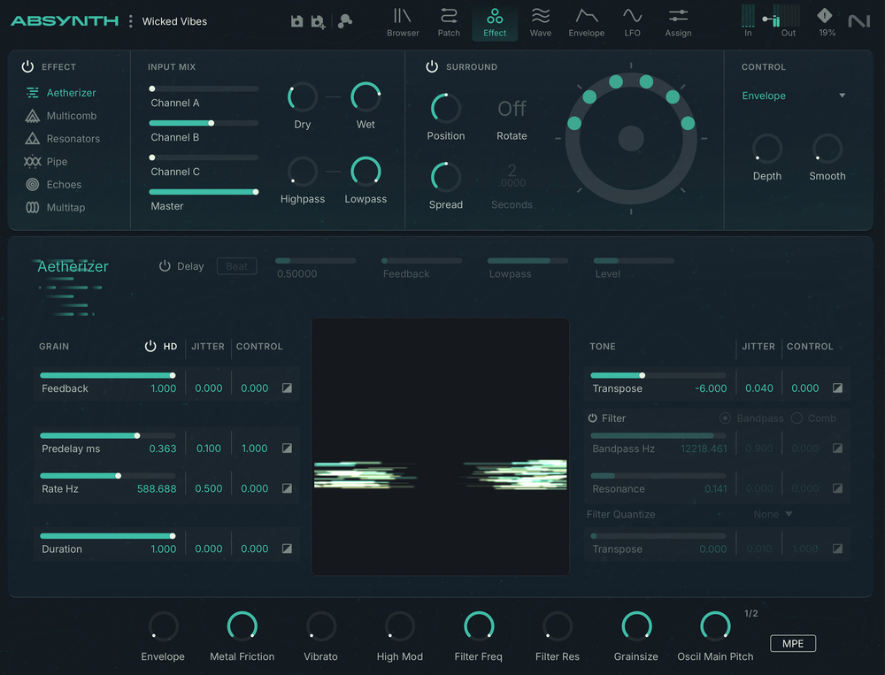
Task: Toggle the Tone Filter power button
Action: 592,418
